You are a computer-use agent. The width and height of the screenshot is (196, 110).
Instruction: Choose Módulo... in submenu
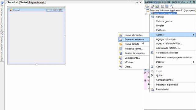coord(134,62)
